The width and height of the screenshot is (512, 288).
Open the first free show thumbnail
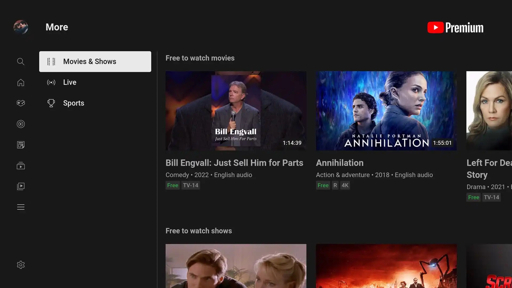click(236, 266)
